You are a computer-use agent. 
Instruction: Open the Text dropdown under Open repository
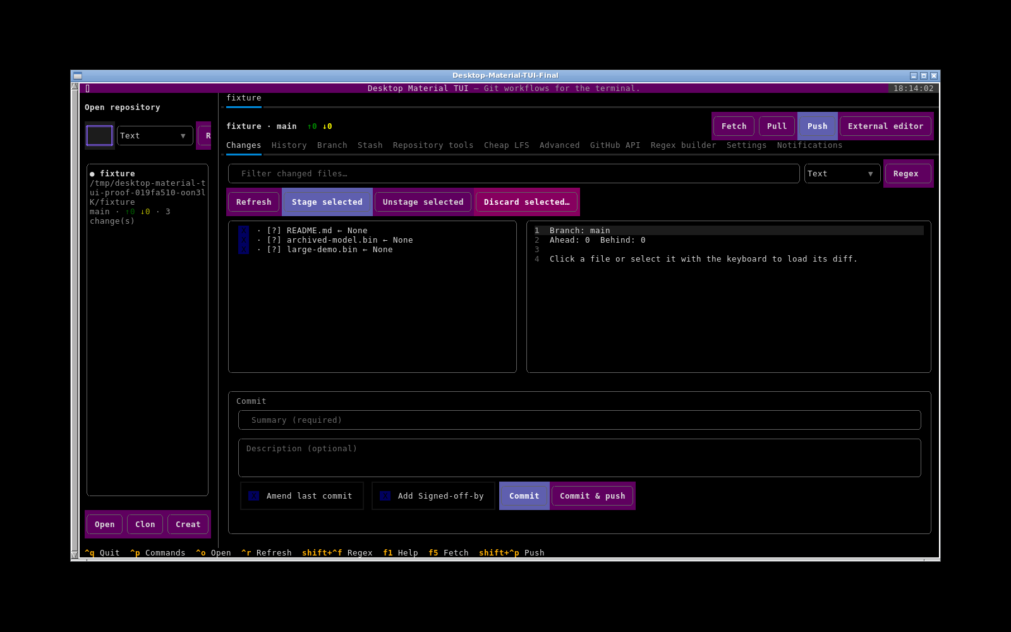click(155, 136)
